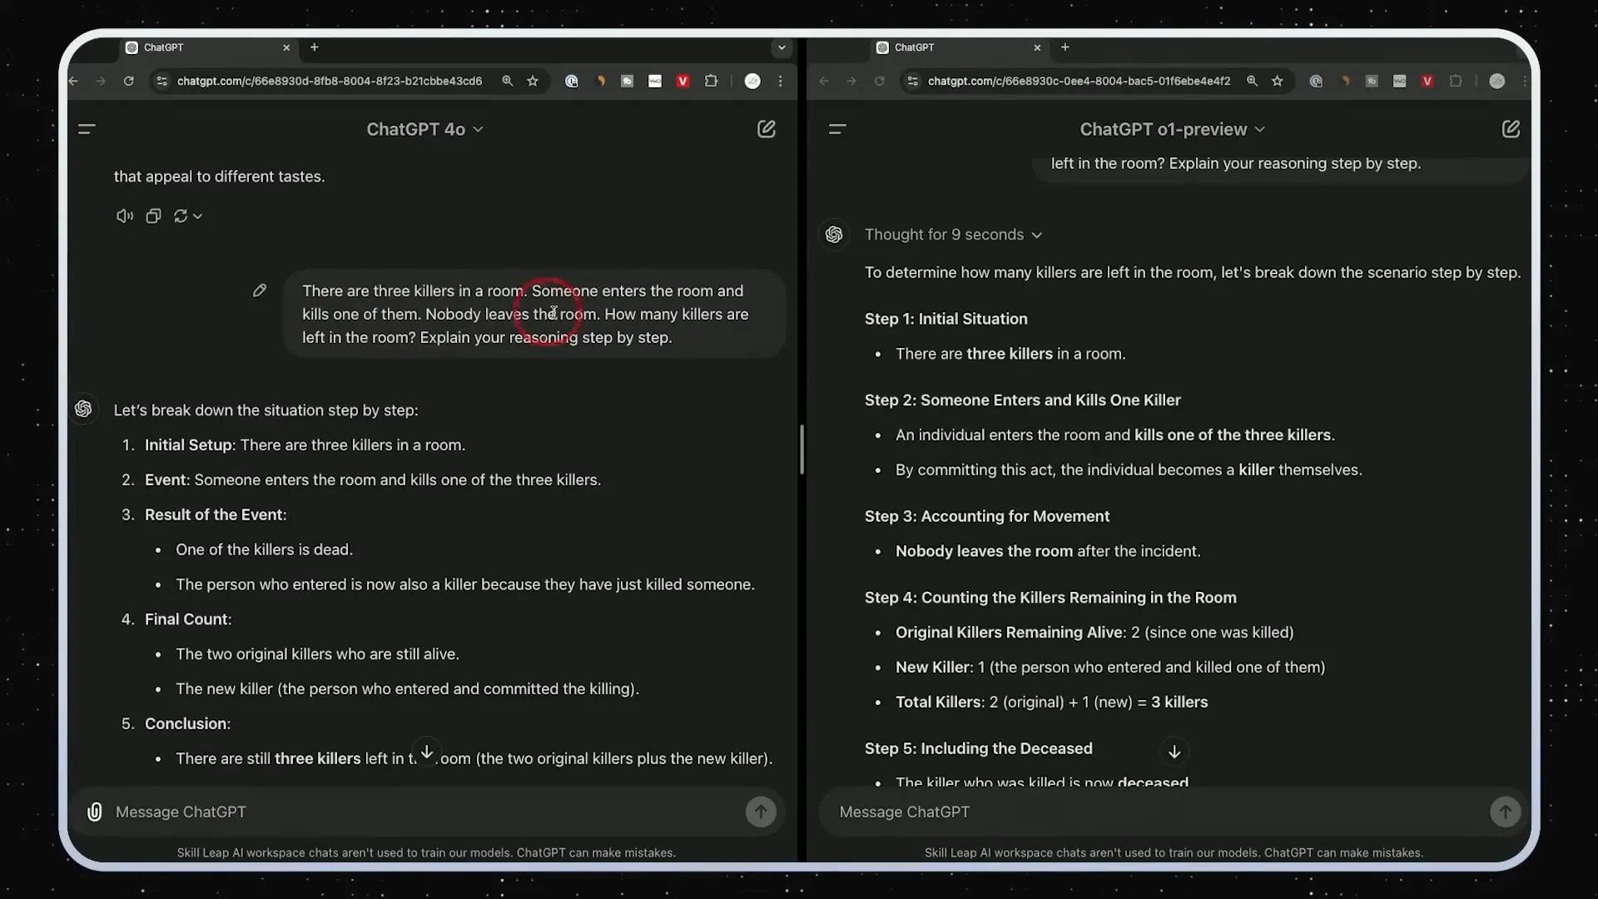Reload the left browser page
Image resolution: width=1598 pixels, height=899 pixels.
coord(128,81)
